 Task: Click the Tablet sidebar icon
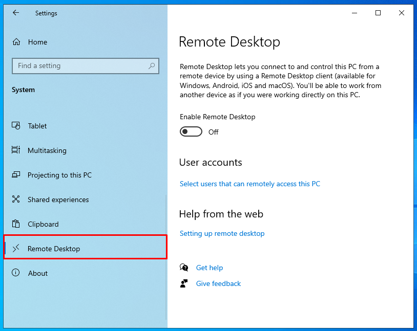click(16, 126)
